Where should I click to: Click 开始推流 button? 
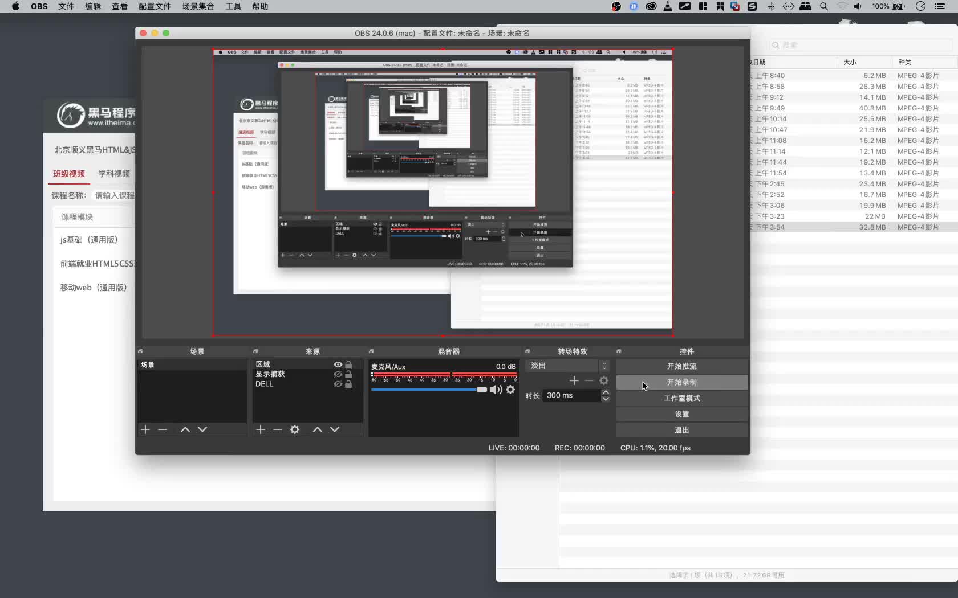pos(681,366)
